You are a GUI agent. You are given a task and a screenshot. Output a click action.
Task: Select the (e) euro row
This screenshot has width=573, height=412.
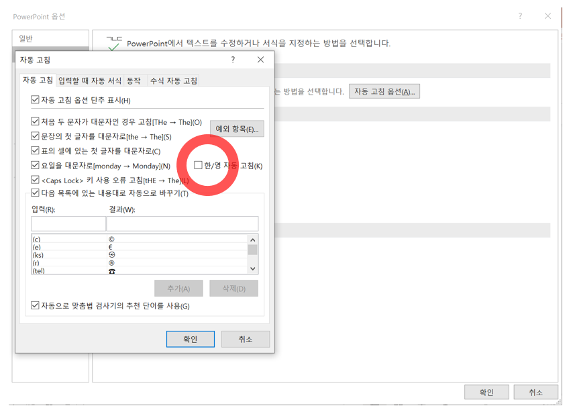[140, 247]
